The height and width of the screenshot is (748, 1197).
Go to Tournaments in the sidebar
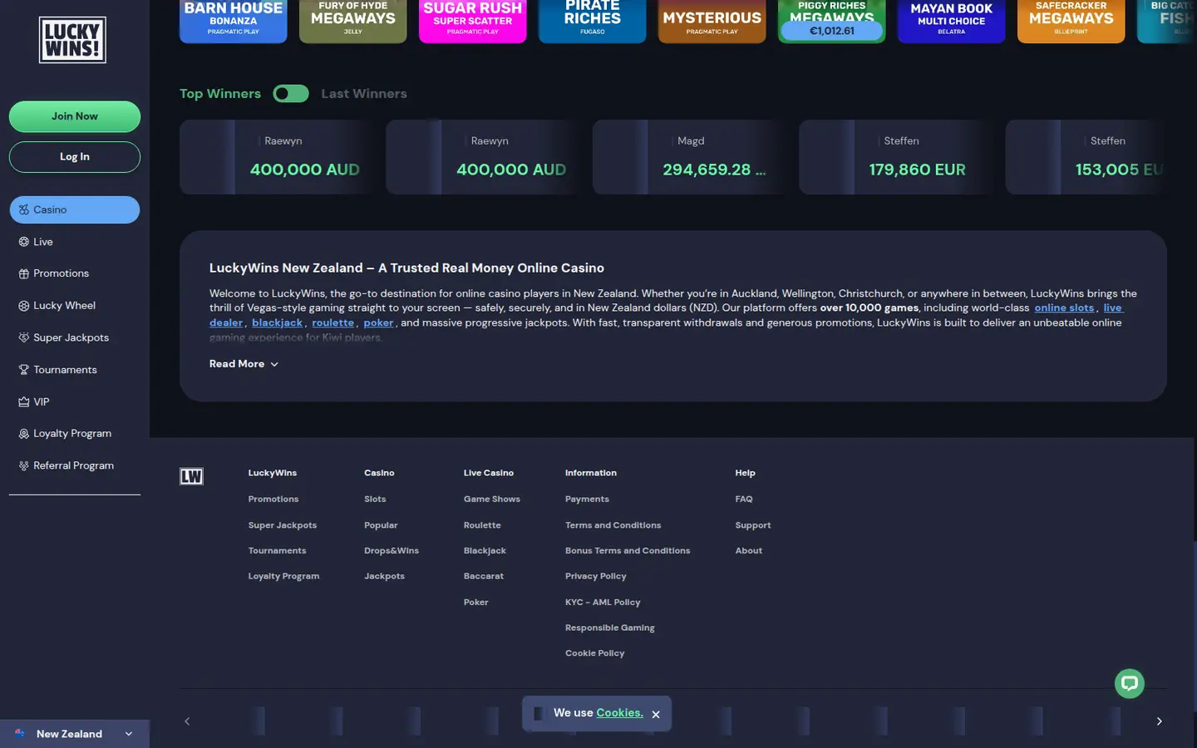click(75, 370)
